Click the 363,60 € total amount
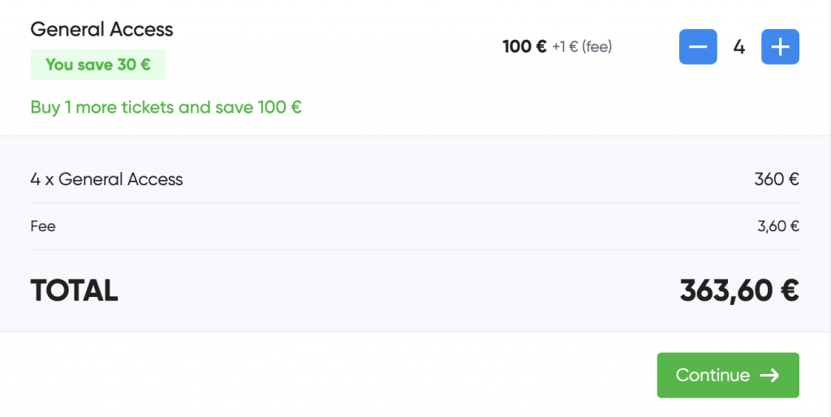 pyautogui.click(x=738, y=290)
